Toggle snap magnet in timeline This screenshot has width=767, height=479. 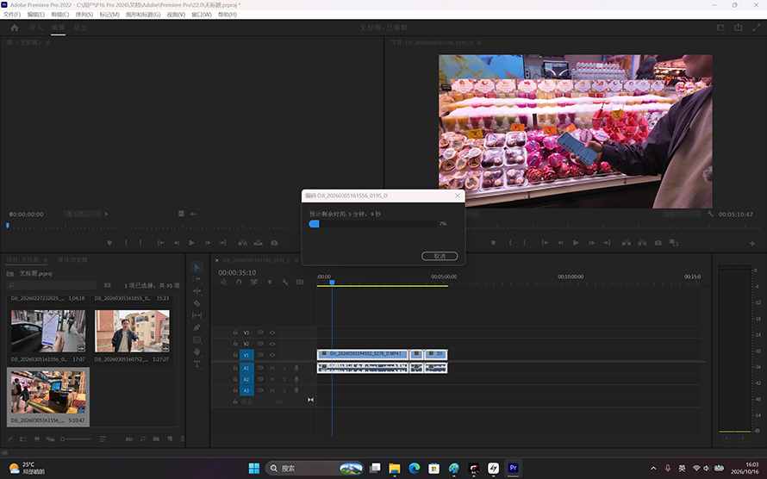[x=239, y=282]
